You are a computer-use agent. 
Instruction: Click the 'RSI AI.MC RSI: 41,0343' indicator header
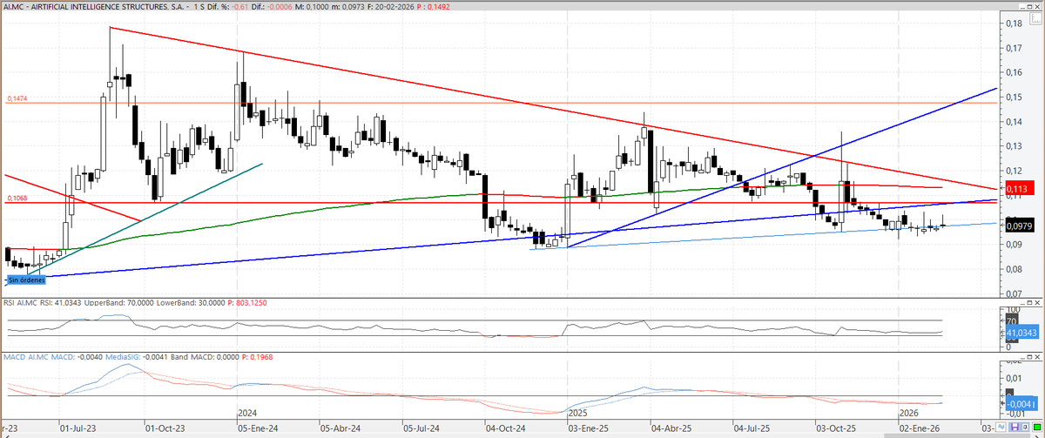coord(41,302)
